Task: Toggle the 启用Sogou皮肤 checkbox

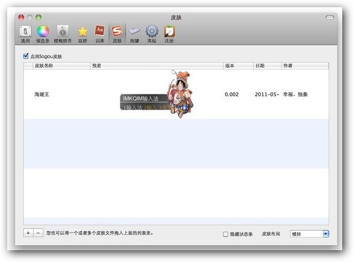Action: [x=26, y=56]
